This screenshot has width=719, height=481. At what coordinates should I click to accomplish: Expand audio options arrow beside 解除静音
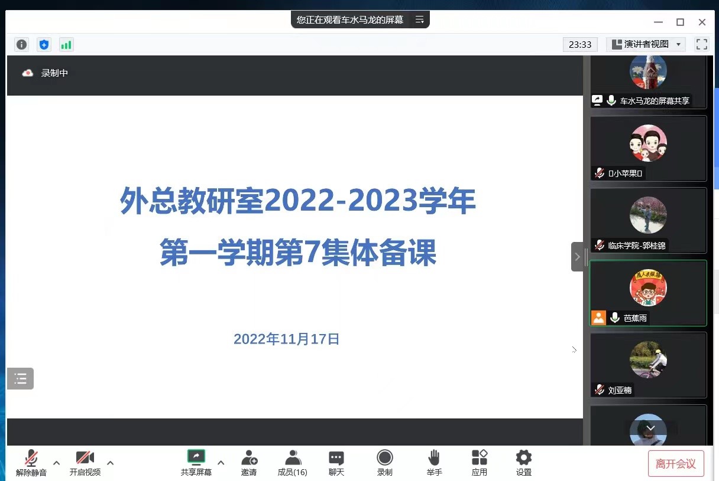pyautogui.click(x=57, y=463)
